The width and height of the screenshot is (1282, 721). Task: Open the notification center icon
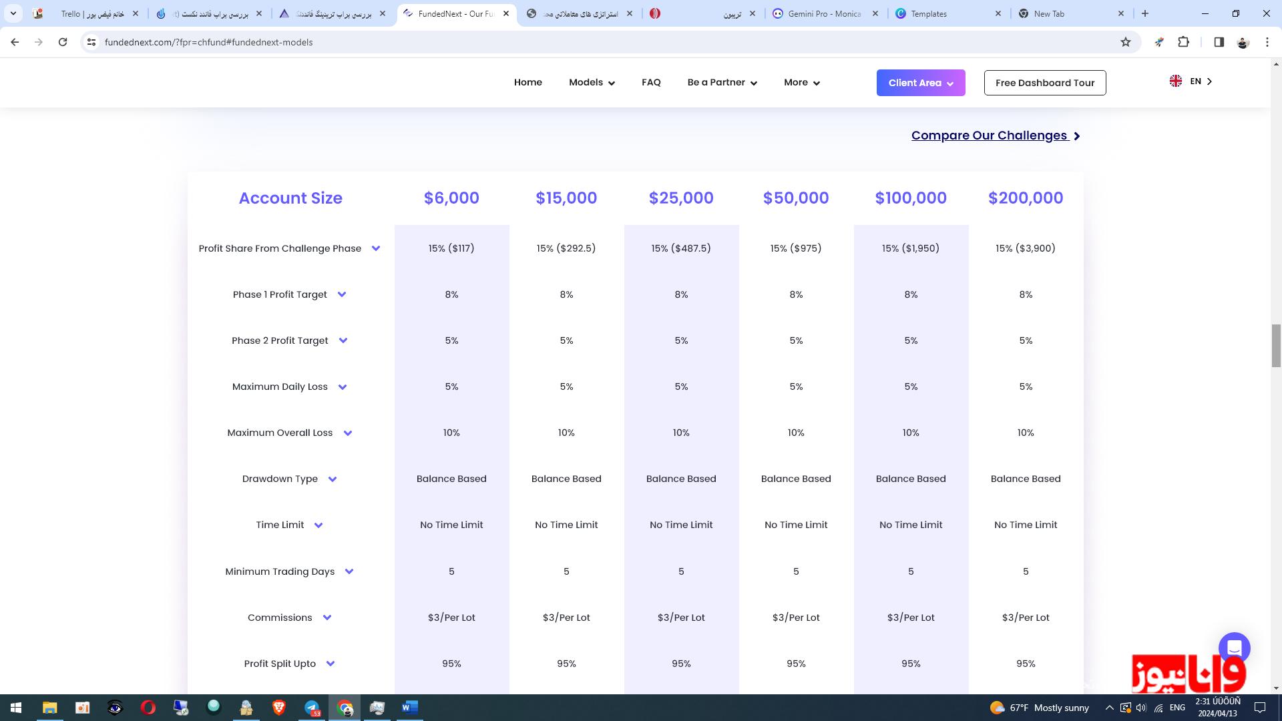point(1260,708)
